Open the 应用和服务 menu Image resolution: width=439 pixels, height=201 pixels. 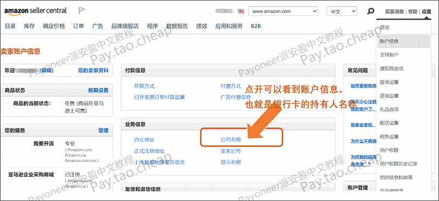[x=229, y=26]
